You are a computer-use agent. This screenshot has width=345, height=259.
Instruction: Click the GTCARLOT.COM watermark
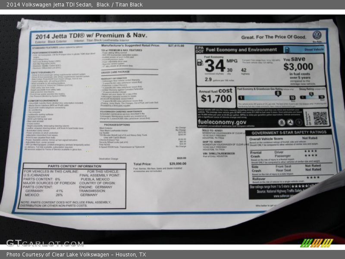click(x=39, y=243)
